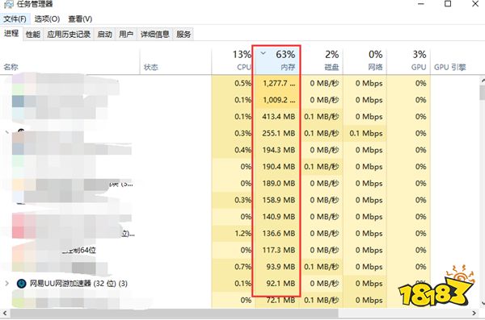Click the horizontal scrollbar left arrow
485x320 pixels.
pos(5,313)
